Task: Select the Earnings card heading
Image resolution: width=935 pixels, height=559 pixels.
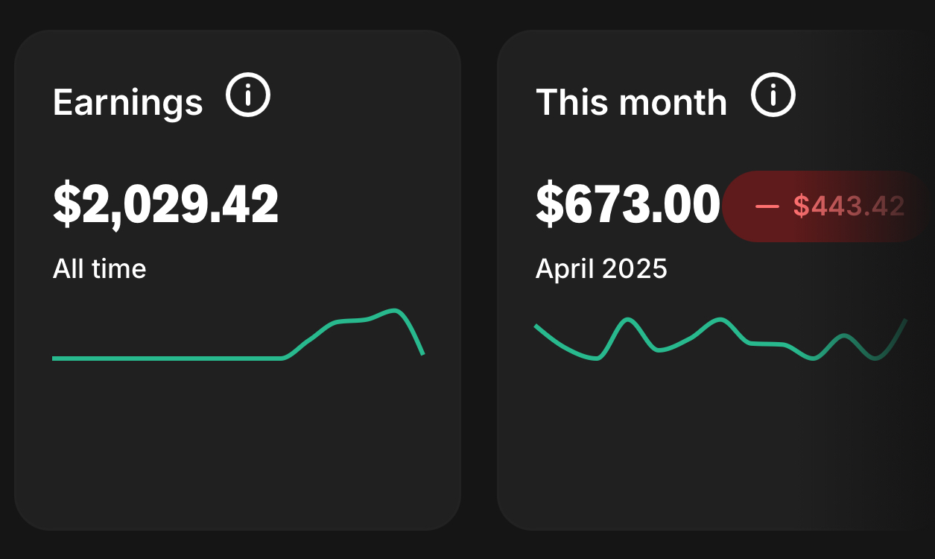Action: coord(127,102)
